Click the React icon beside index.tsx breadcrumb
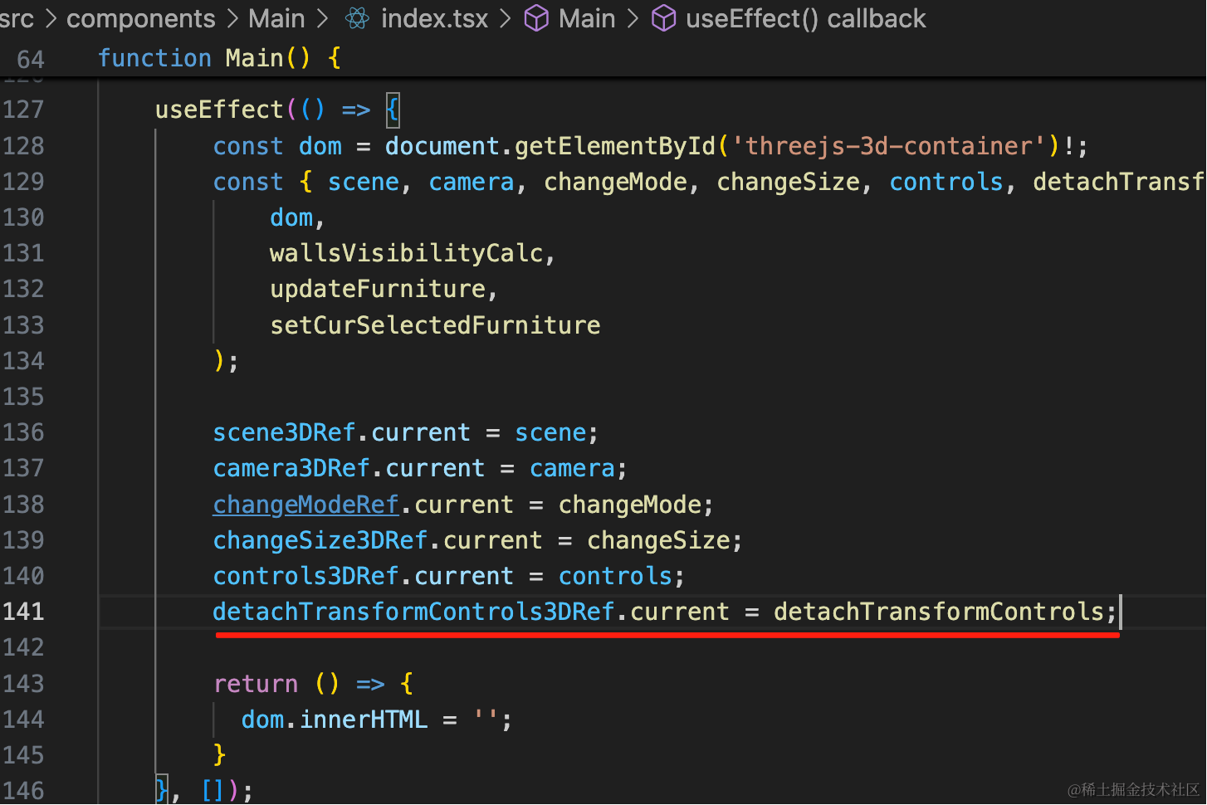 (x=357, y=18)
